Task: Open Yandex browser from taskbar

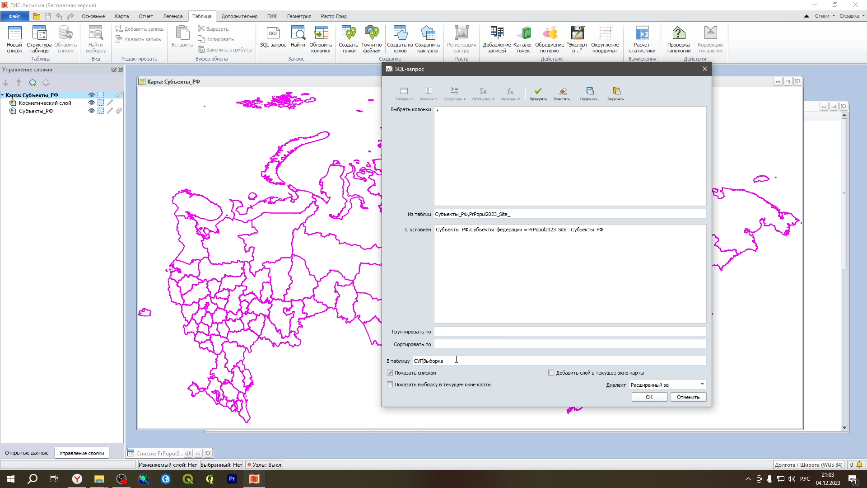Action: (77, 479)
